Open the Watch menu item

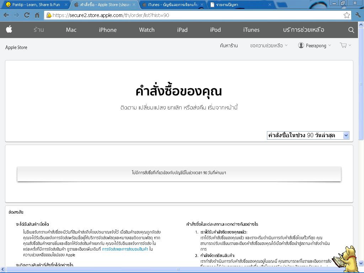tap(147, 30)
